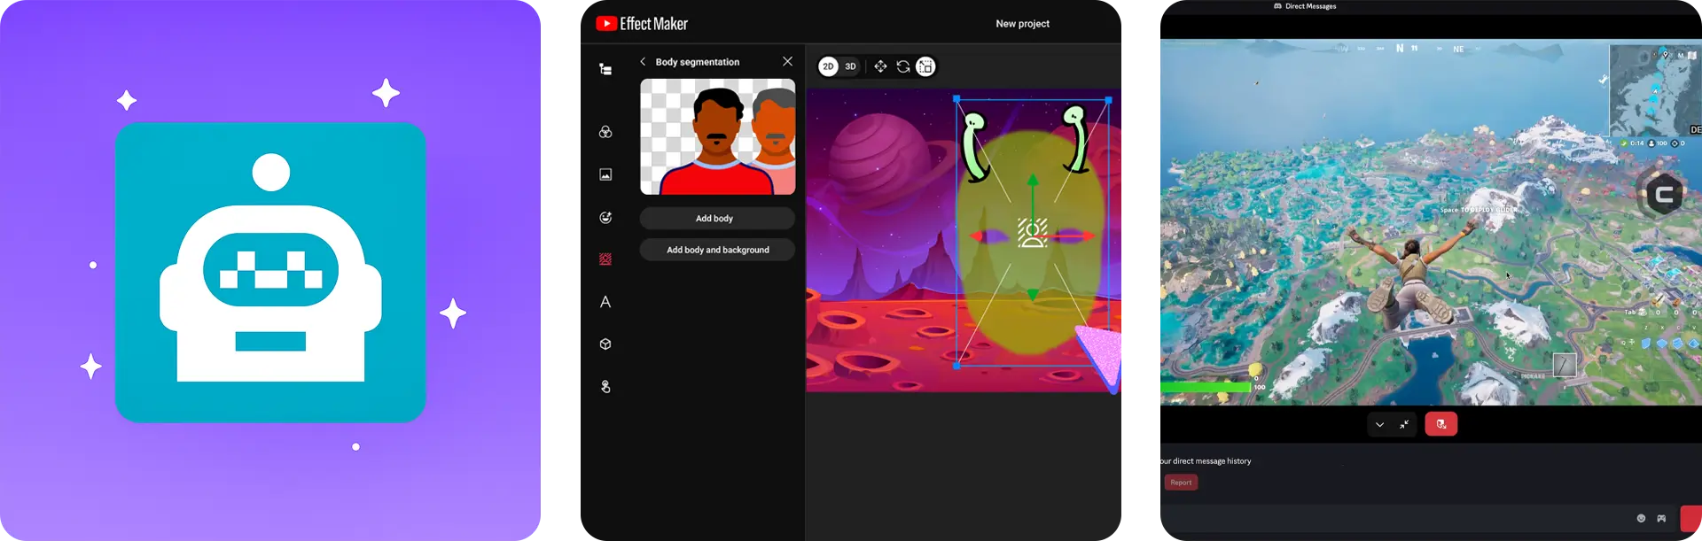Click the hexagonal C overlay logo on stream
This screenshot has height=541, width=1702.
[x=1663, y=194]
